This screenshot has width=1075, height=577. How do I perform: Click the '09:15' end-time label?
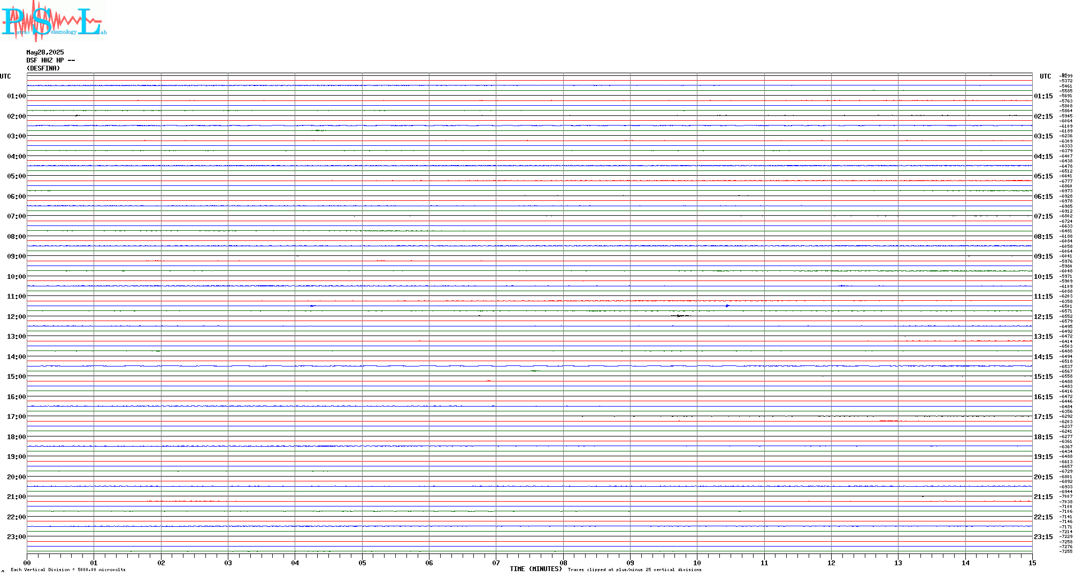pos(1043,256)
